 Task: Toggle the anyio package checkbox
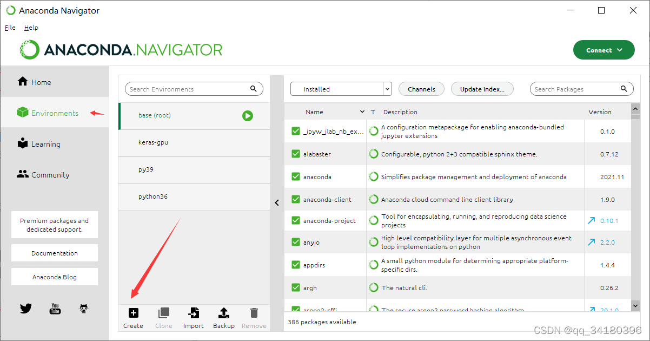(x=296, y=242)
